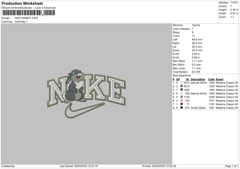Viewport: 240px width, 169px height.
Task: Select the dark red swatch of code 1181
Action: pos(182,104)
